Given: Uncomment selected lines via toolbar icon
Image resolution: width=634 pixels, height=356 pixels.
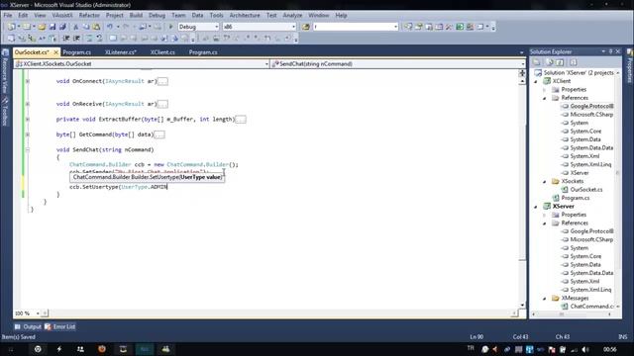Looking at the screenshot, I should (99, 39).
